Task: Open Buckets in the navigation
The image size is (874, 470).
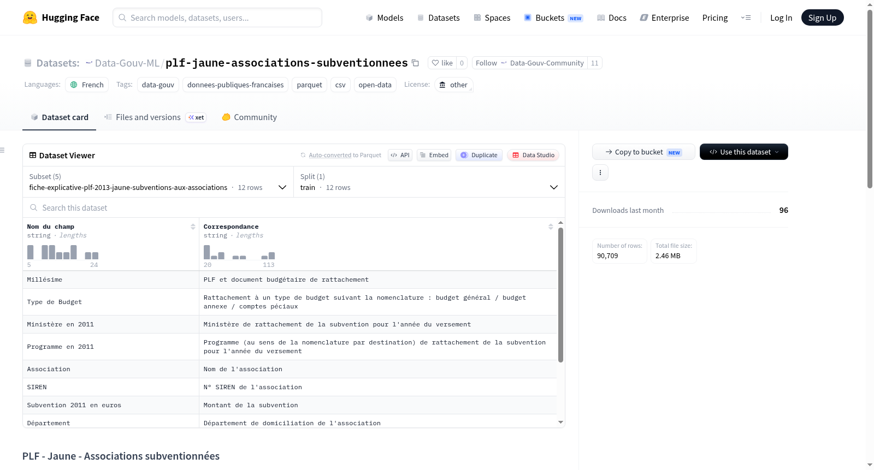Action: tap(553, 17)
